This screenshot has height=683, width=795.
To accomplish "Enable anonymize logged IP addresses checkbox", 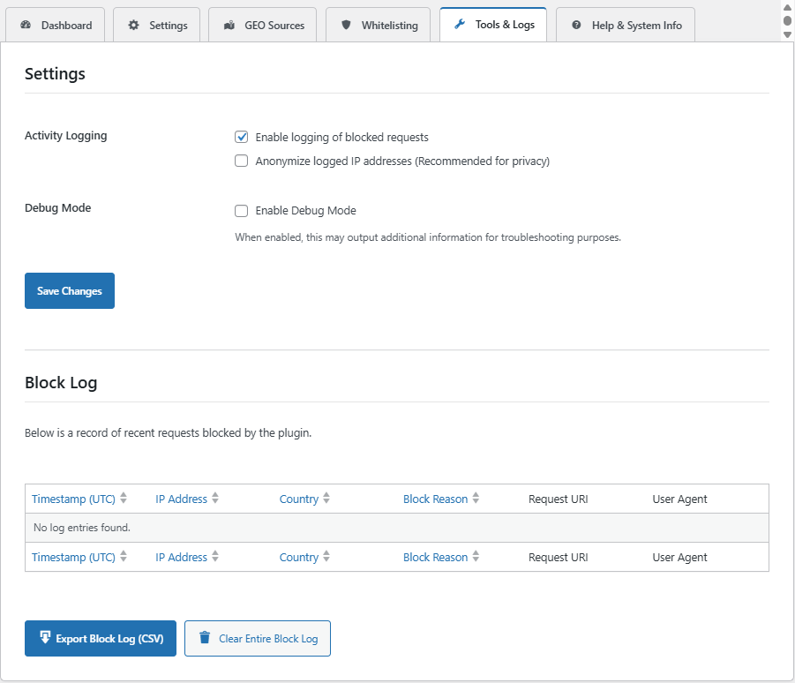I will click(x=241, y=161).
